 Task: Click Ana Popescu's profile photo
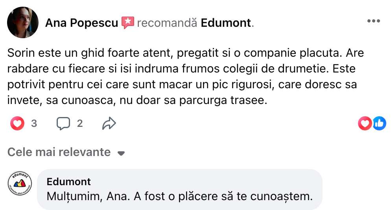pyautogui.click(x=23, y=22)
